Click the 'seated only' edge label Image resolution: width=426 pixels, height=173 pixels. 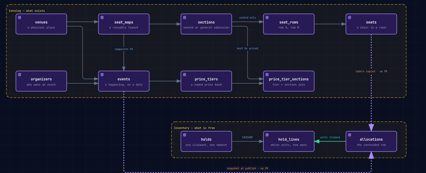[247, 18]
